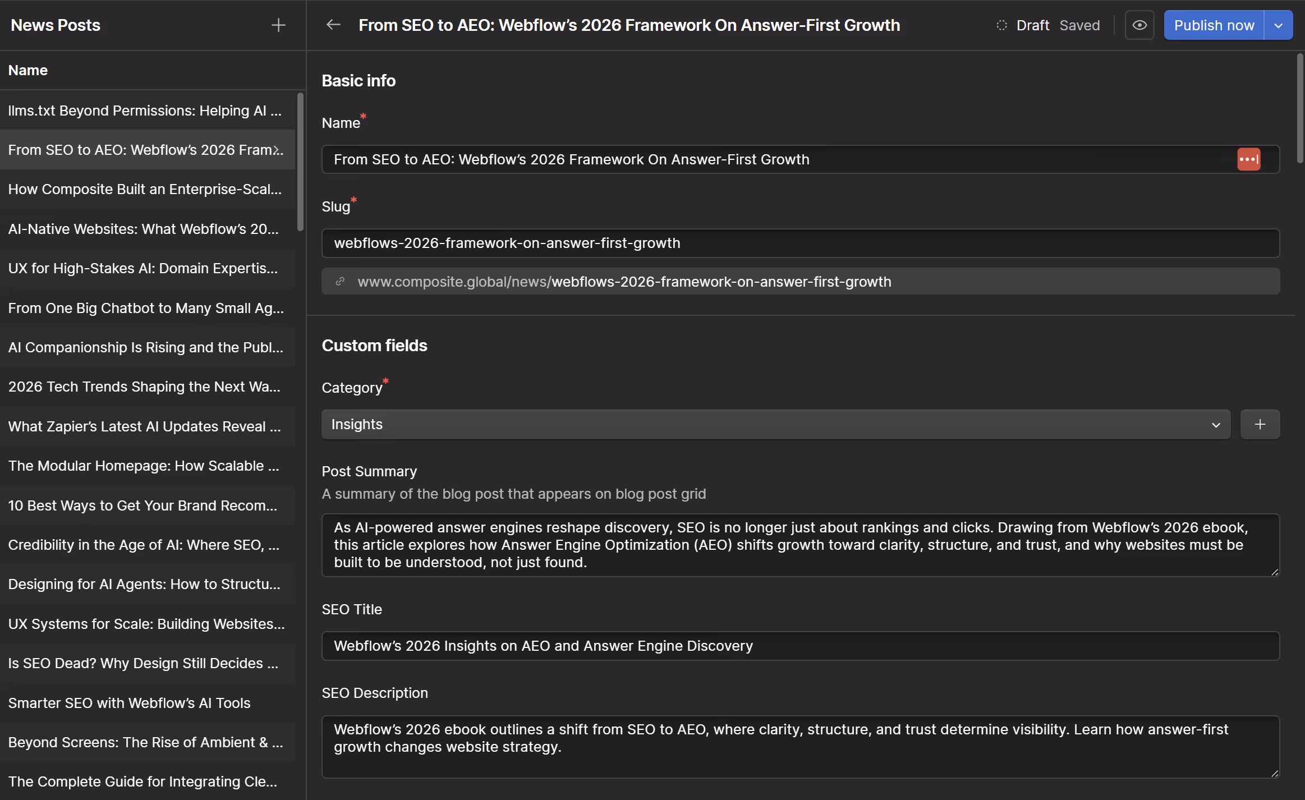Open 'Is SEO Dead?' post
The height and width of the screenshot is (800, 1305).
click(x=148, y=663)
